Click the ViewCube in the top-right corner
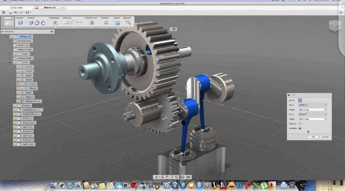The height and width of the screenshot is (191, 345). 334,25
